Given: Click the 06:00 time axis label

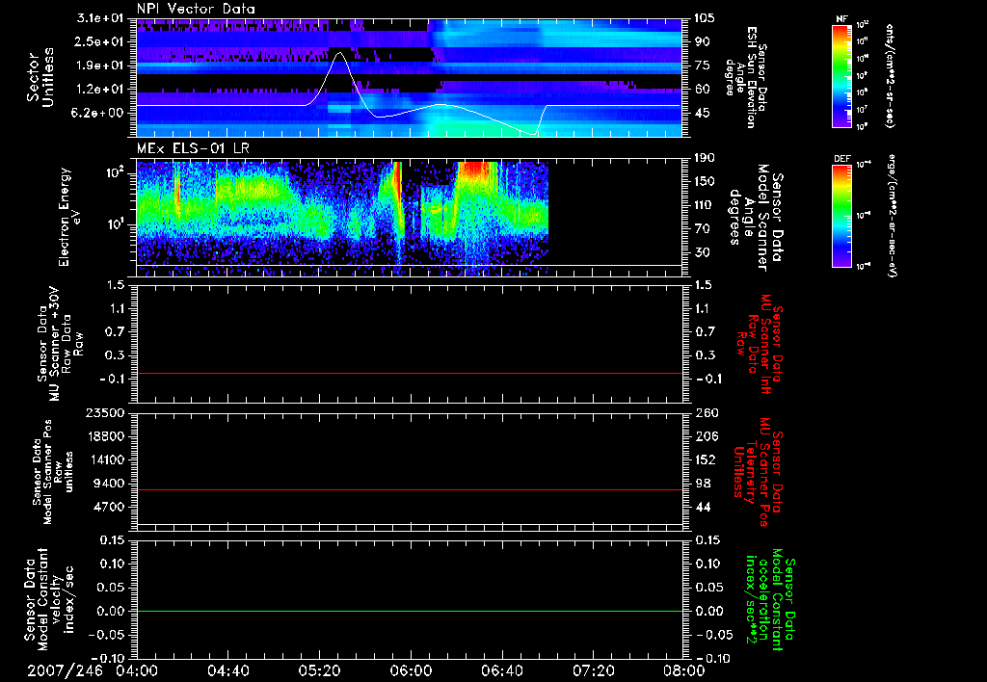Looking at the screenshot, I should click(x=411, y=670).
